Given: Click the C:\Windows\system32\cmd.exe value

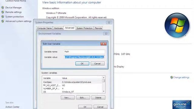Looking at the screenshot, I should (x=76, y=82).
